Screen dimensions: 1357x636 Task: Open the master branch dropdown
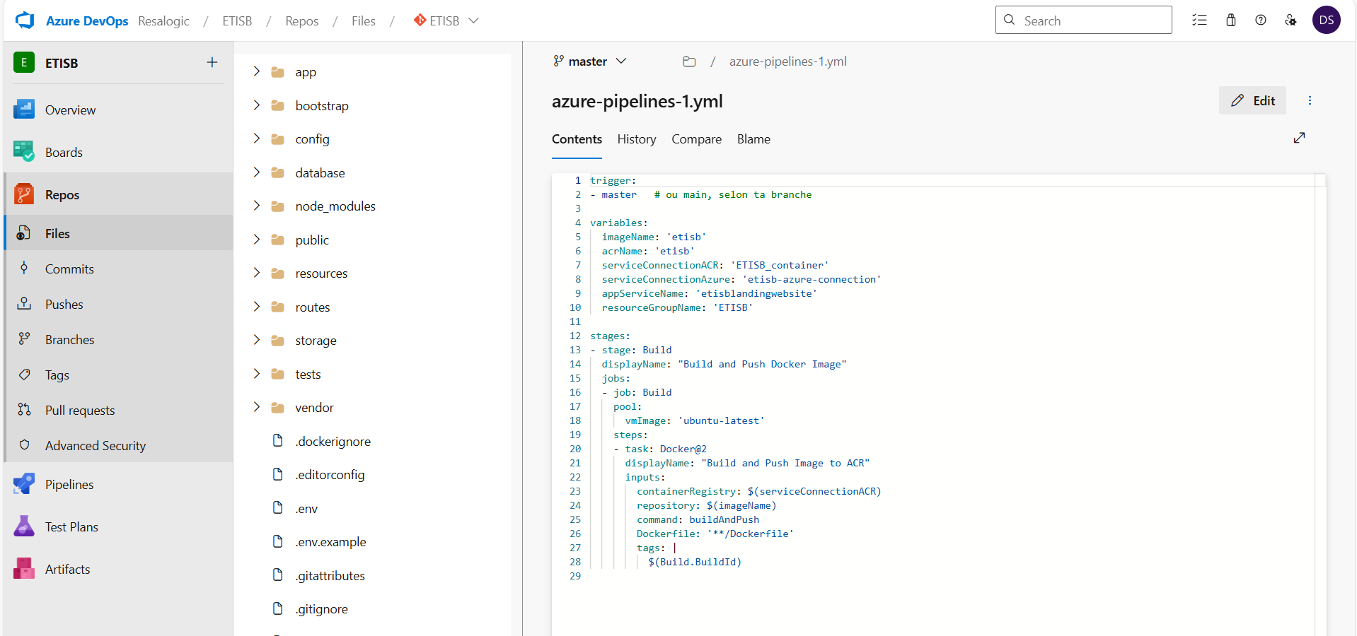tap(590, 61)
